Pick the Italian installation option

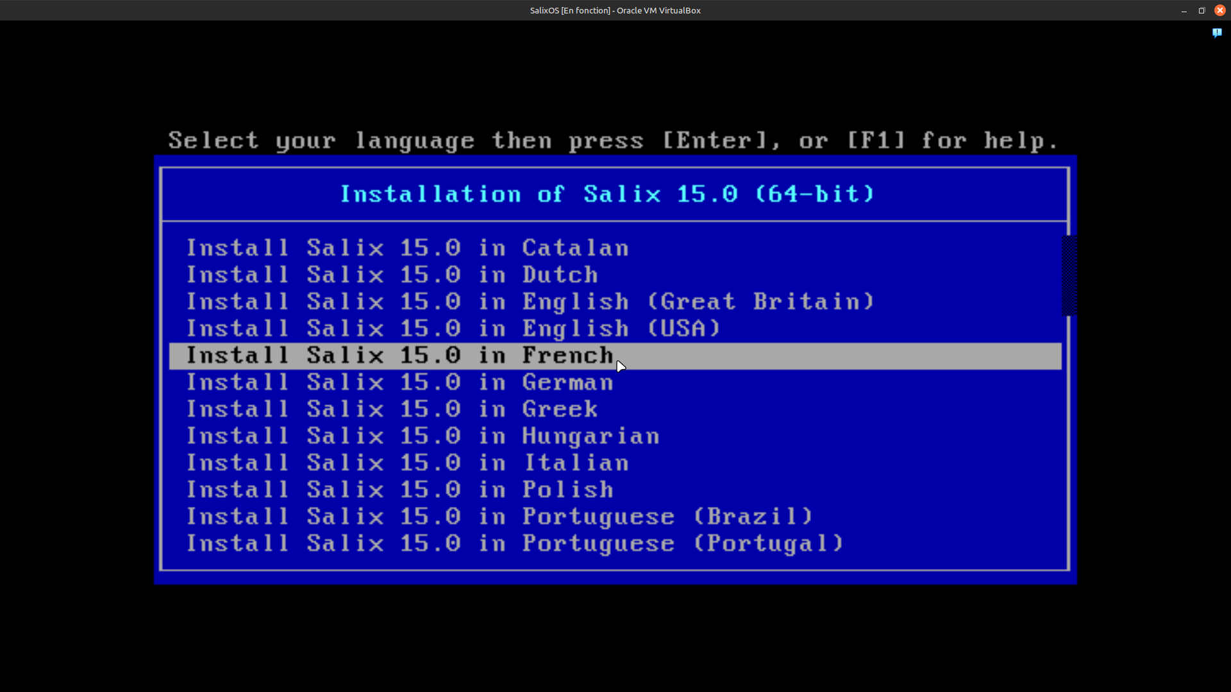click(x=408, y=463)
